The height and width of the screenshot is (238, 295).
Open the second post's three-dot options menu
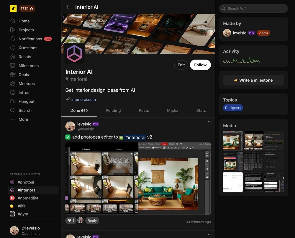pos(210,234)
